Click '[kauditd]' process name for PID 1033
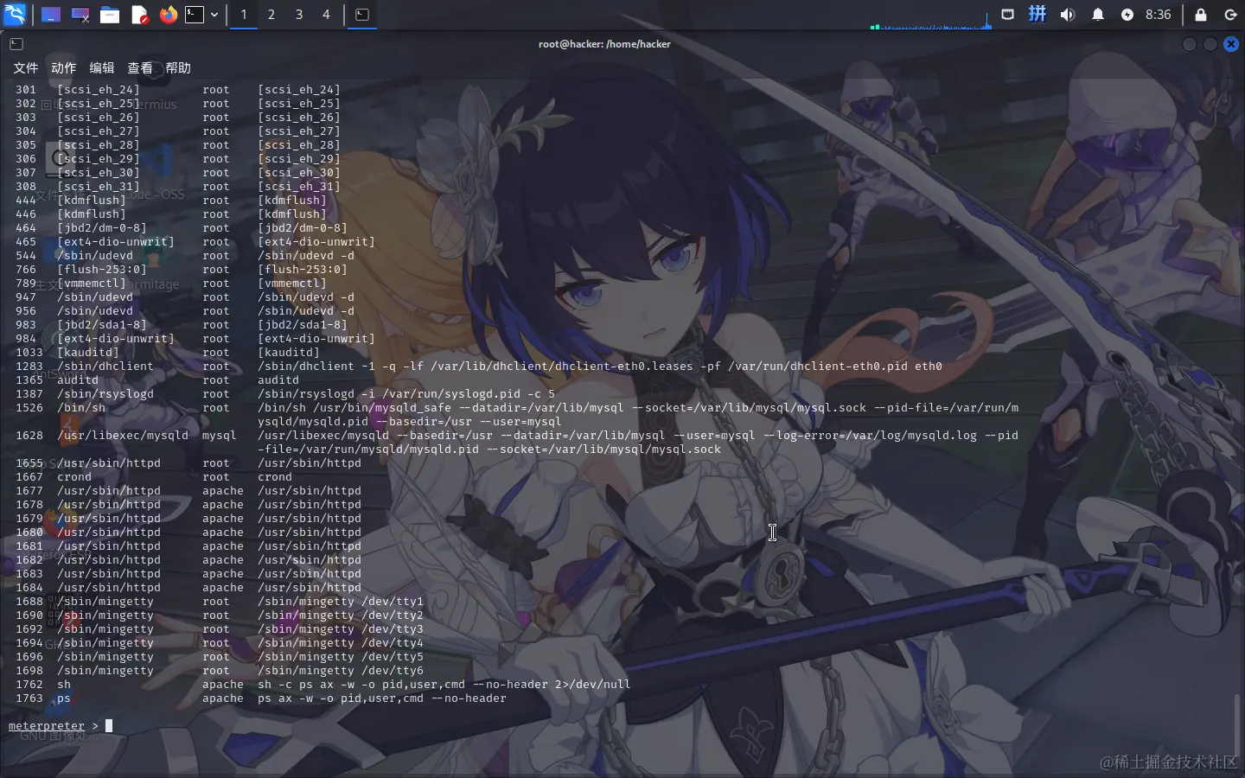The height and width of the screenshot is (778, 1245). [88, 353]
